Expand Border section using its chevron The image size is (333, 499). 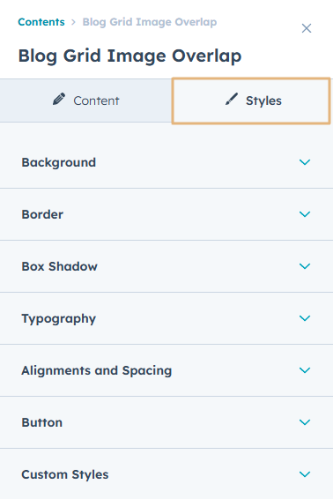click(305, 214)
